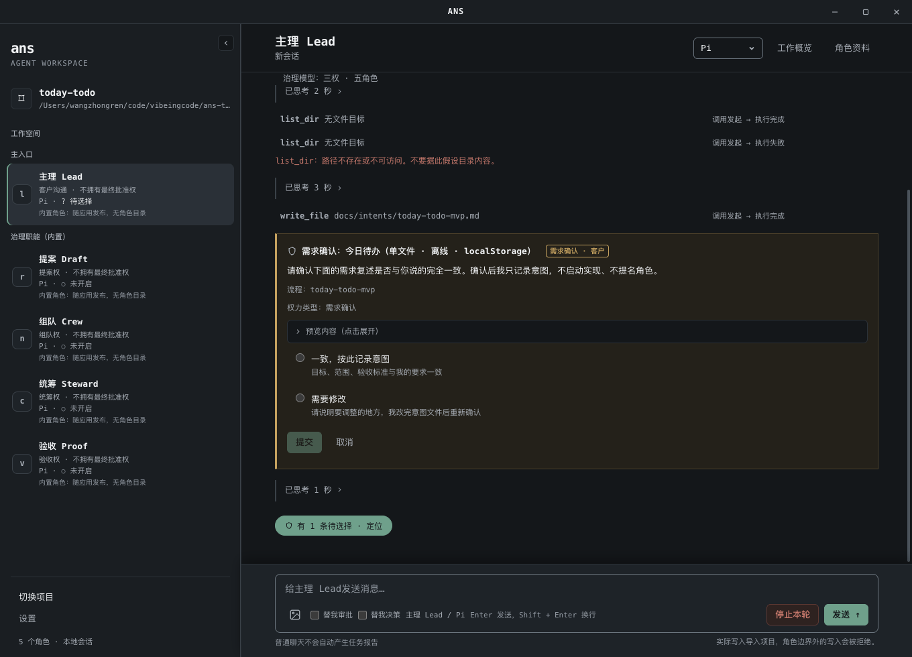Select 提案 Draft role in sidebar
The width and height of the screenshot is (912, 657).
[x=121, y=277]
